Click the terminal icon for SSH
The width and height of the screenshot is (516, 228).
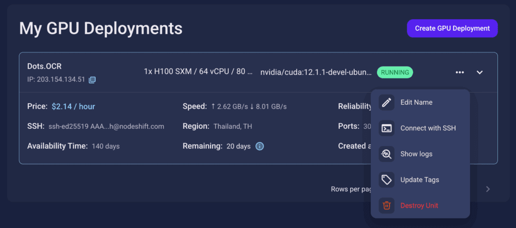[x=386, y=128]
